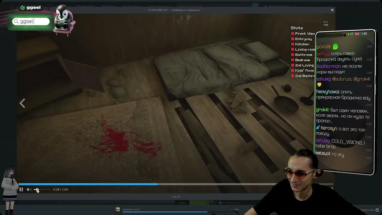
Task: Adjust the trailer volume slider
Action: click(x=42, y=189)
